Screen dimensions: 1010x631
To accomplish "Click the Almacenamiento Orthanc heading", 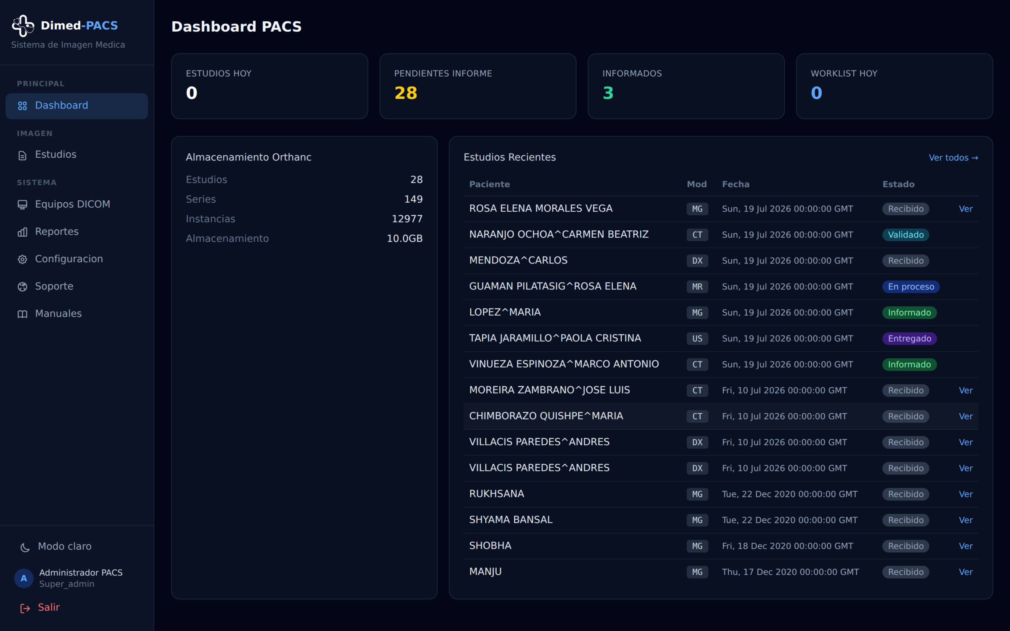I will [248, 157].
